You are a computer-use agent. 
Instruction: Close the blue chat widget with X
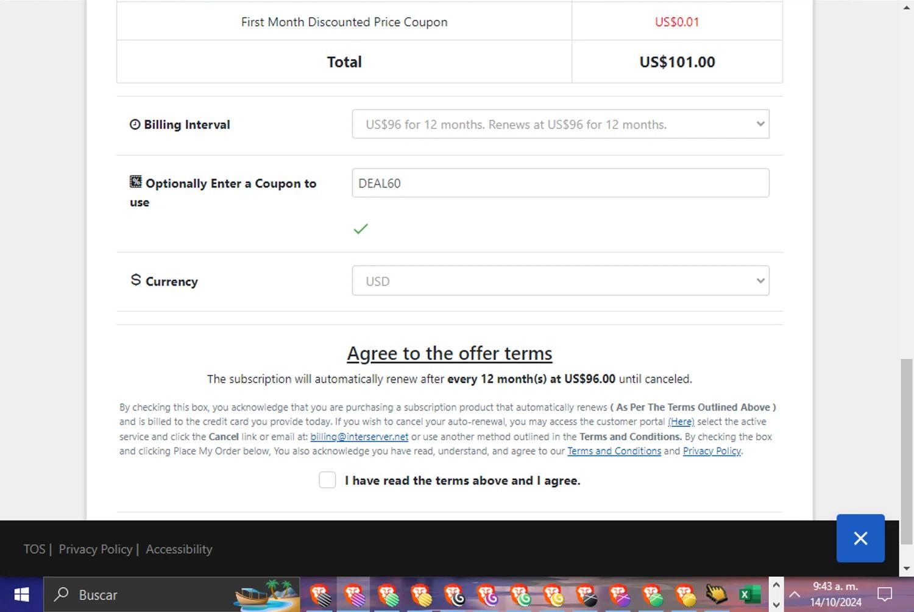[860, 538]
